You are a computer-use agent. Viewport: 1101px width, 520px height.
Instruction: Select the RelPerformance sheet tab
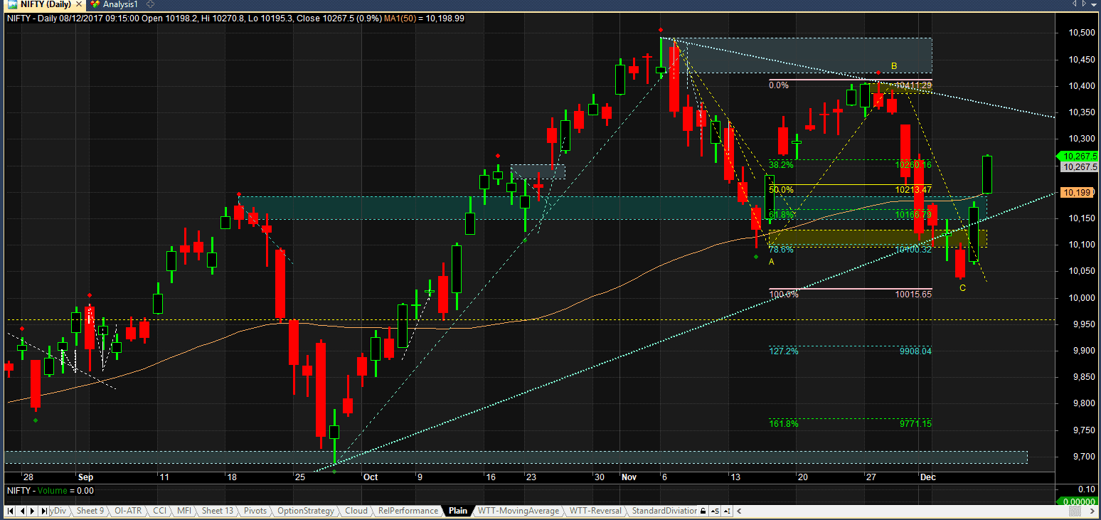[x=408, y=511]
